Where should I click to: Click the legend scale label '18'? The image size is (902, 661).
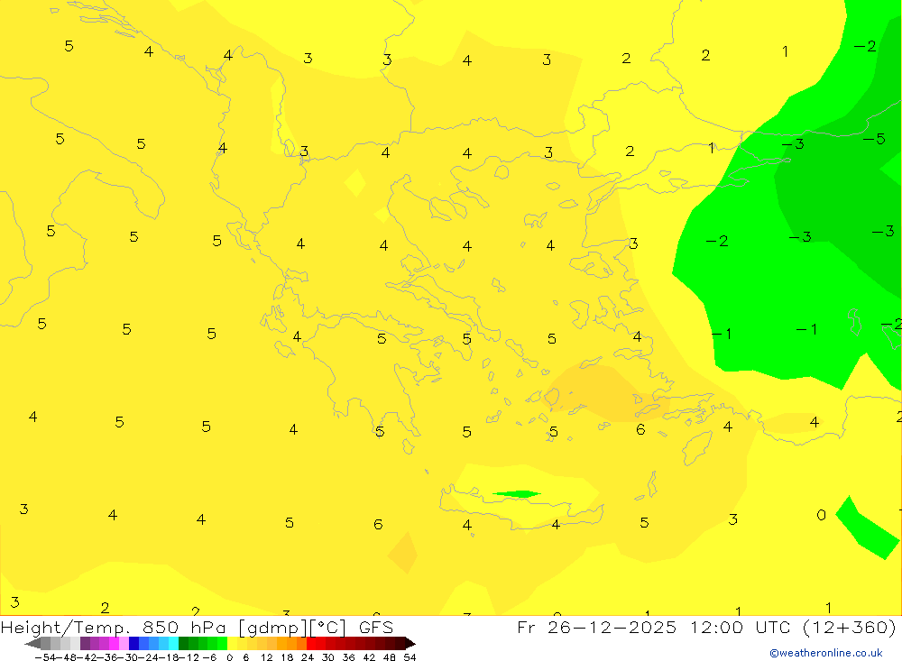click(287, 657)
